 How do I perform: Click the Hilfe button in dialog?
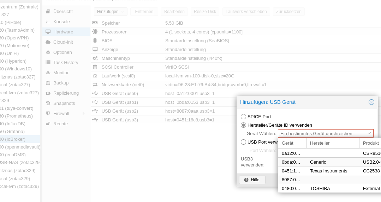coord(252,180)
